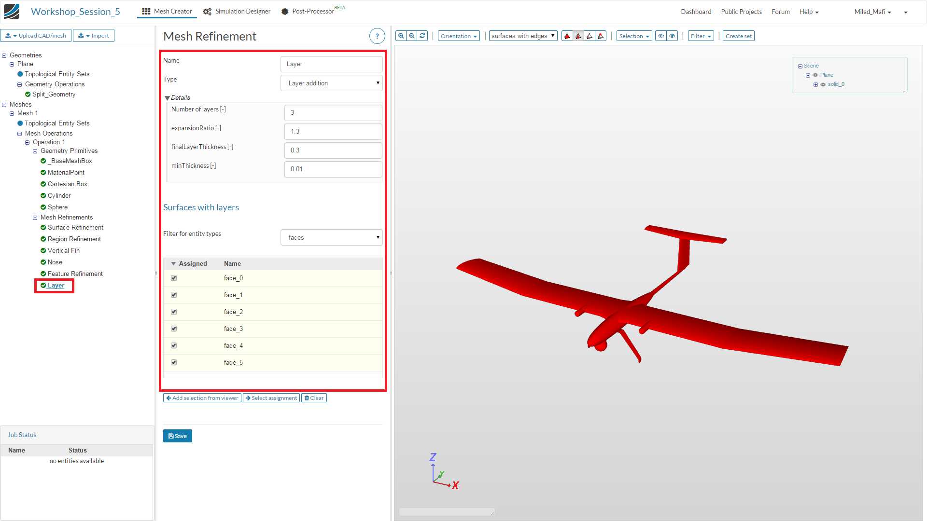Toggle the face_5 assignment checkbox

[x=174, y=363]
